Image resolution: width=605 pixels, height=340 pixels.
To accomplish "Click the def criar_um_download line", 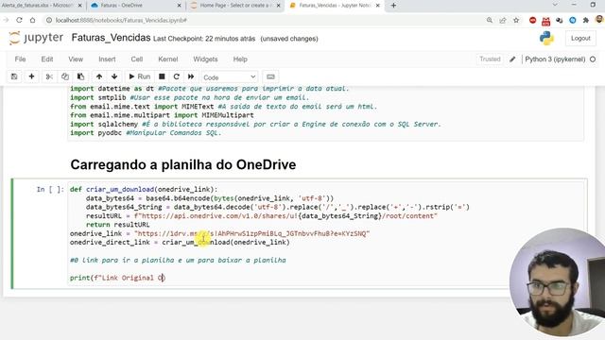I will pos(144,189).
